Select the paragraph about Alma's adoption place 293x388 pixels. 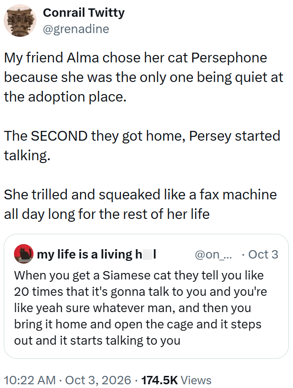click(x=144, y=77)
